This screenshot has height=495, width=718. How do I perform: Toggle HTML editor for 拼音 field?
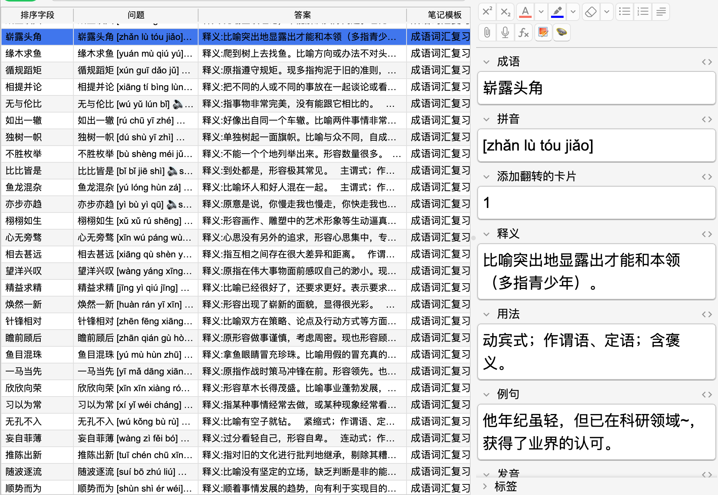[707, 119]
